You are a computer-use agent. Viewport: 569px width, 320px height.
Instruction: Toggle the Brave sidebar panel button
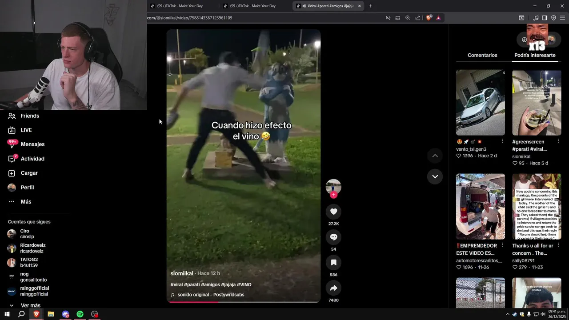pyautogui.click(x=545, y=18)
